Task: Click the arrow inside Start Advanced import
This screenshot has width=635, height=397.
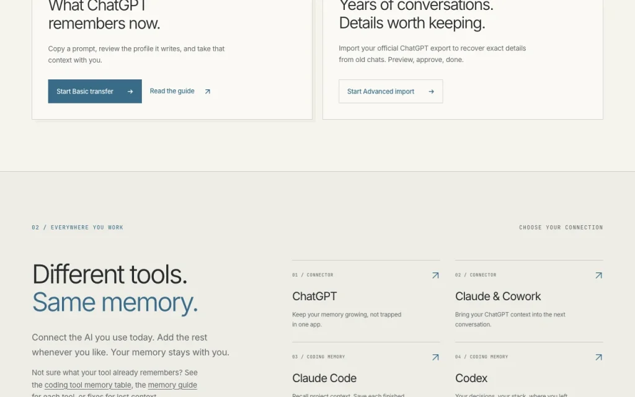Action: click(x=432, y=92)
